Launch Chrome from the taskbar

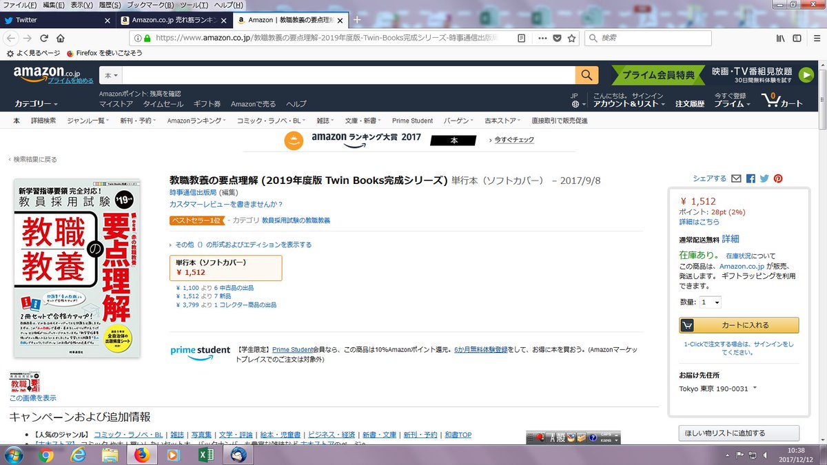coord(47,455)
